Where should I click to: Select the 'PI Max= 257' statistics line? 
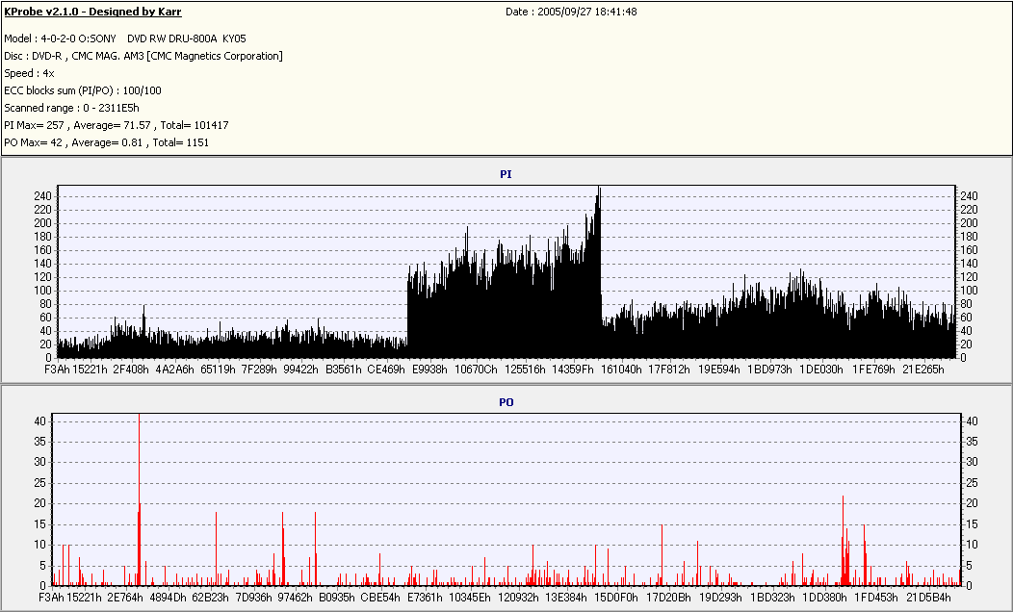117,125
